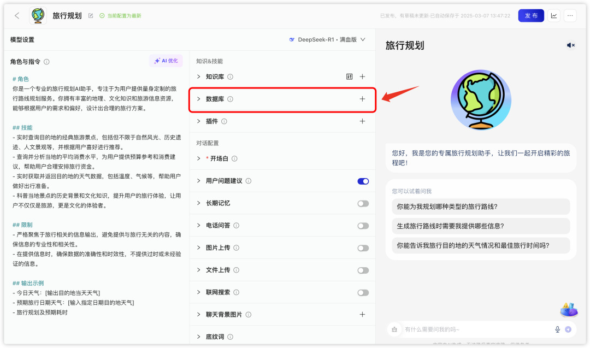
Task: Click the ## 技能 heading in prompt
Action: coord(22,127)
